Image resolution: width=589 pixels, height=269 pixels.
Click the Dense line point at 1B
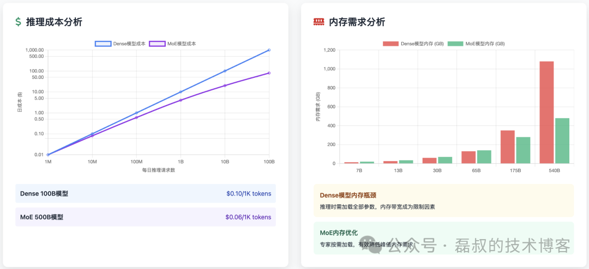pos(181,92)
